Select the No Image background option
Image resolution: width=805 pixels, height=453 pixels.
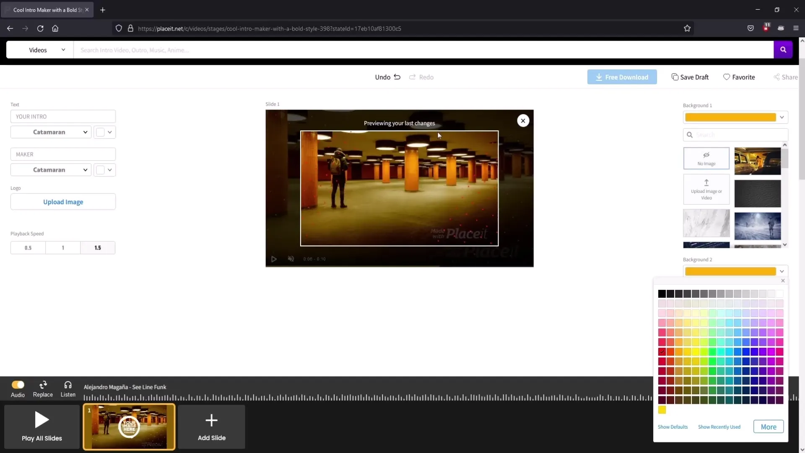(706, 158)
